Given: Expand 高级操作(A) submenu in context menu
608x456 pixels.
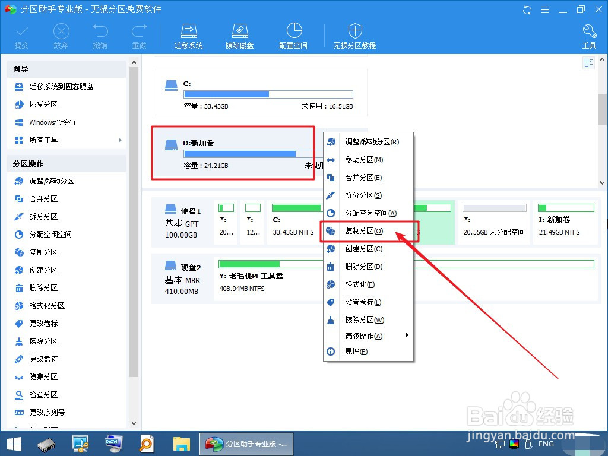Looking at the screenshot, I should [x=368, y=336].
